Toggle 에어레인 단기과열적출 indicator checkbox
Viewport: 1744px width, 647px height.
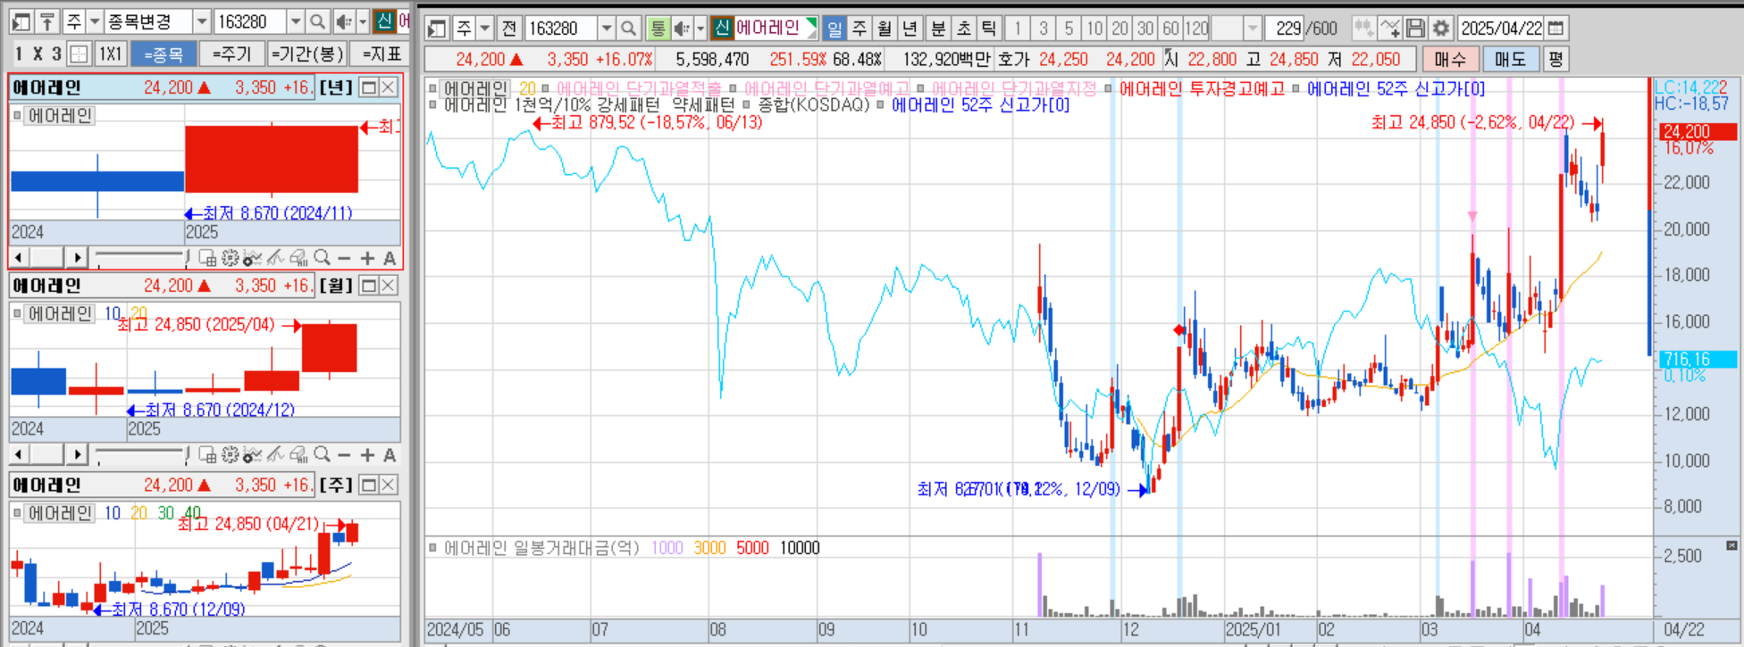click(545, 88)
